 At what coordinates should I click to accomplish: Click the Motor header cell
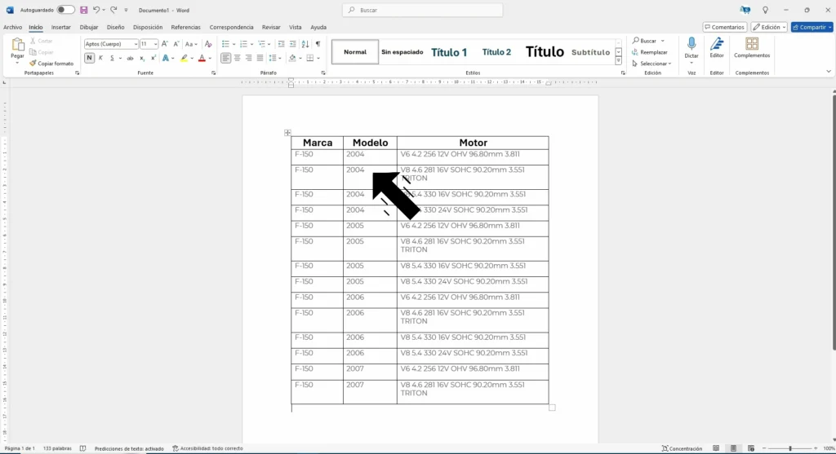473,143
